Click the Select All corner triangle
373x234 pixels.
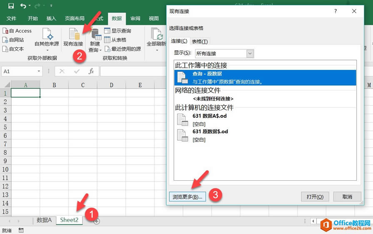coord(7,85)
